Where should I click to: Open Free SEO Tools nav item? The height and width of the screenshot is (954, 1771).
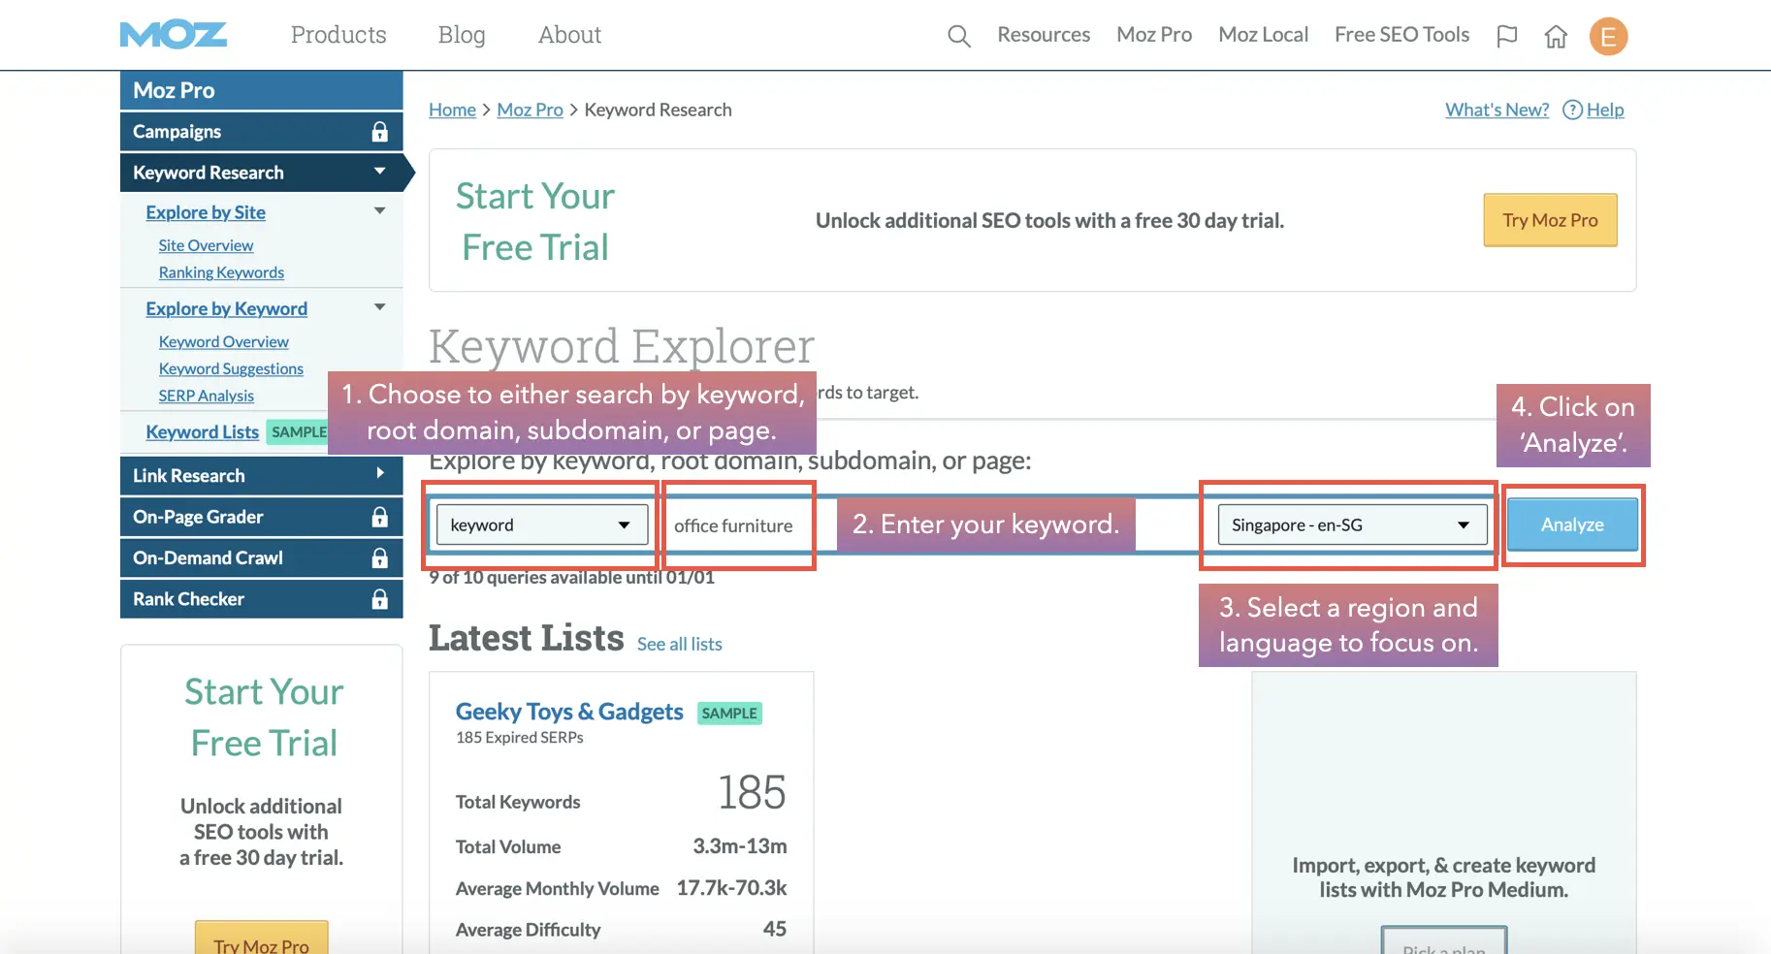[x=1402, y=35]
